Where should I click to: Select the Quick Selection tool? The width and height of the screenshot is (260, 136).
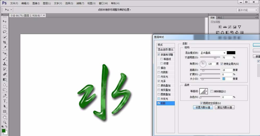[5, 37]
